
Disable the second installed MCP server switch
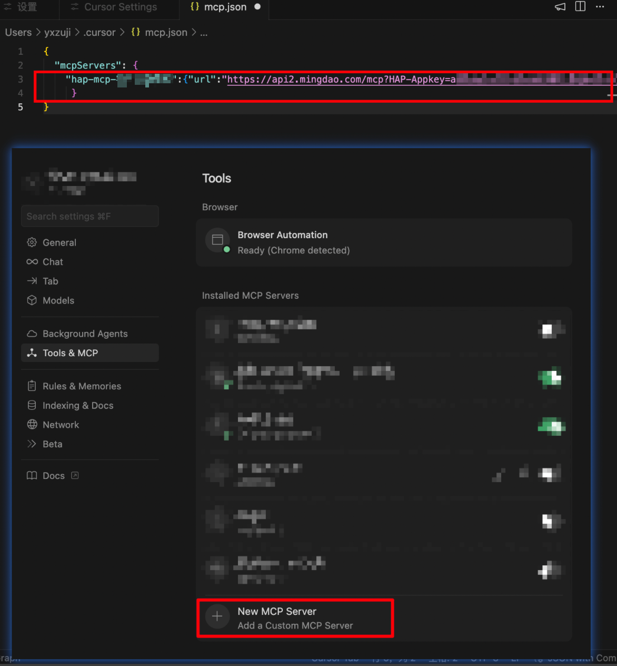pos(550,377)
